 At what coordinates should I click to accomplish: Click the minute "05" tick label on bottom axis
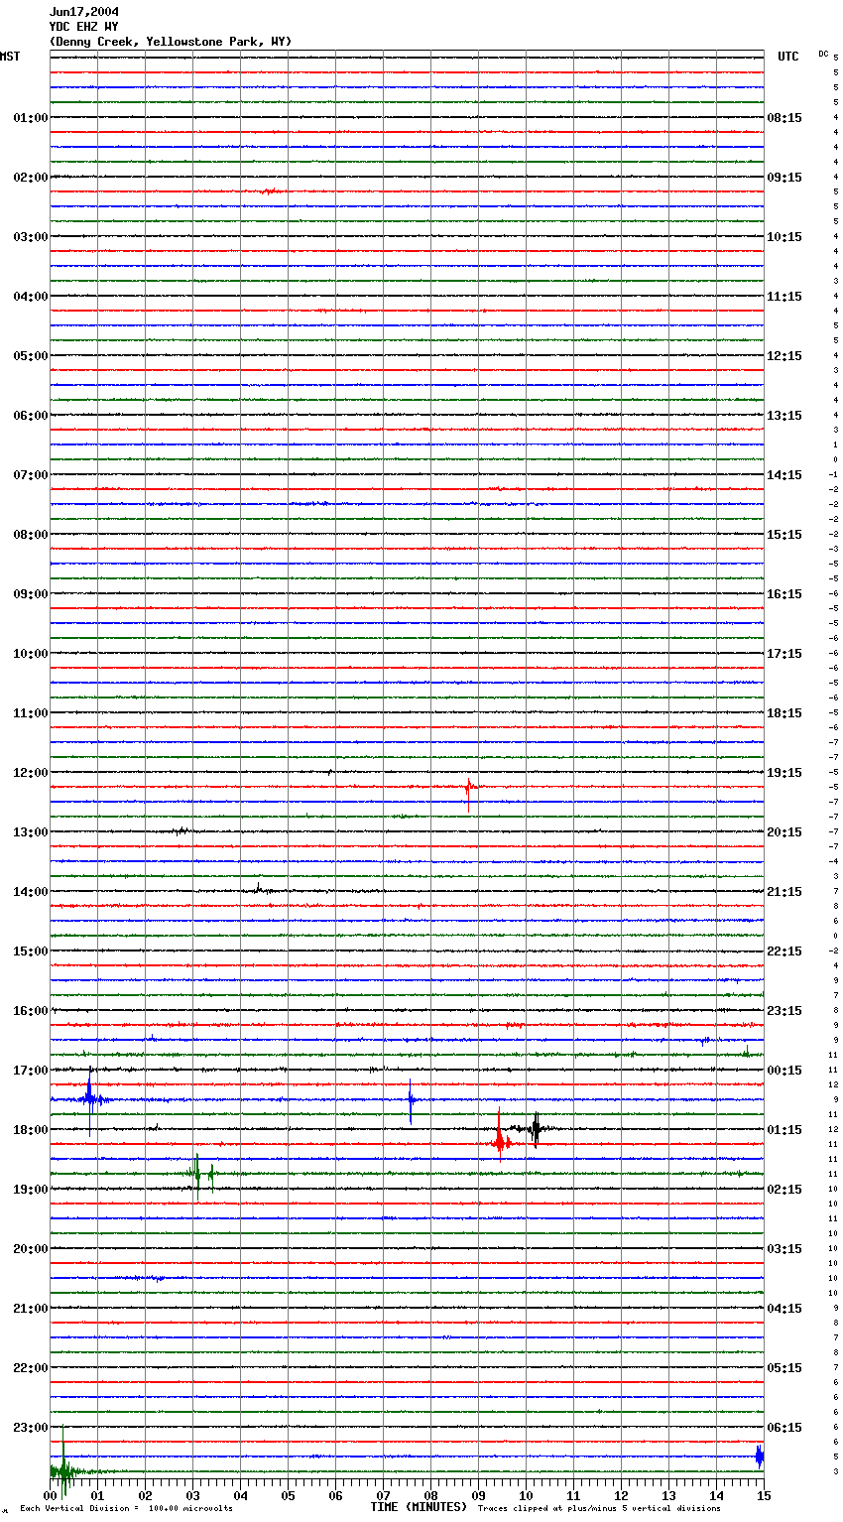[288, 1495]
